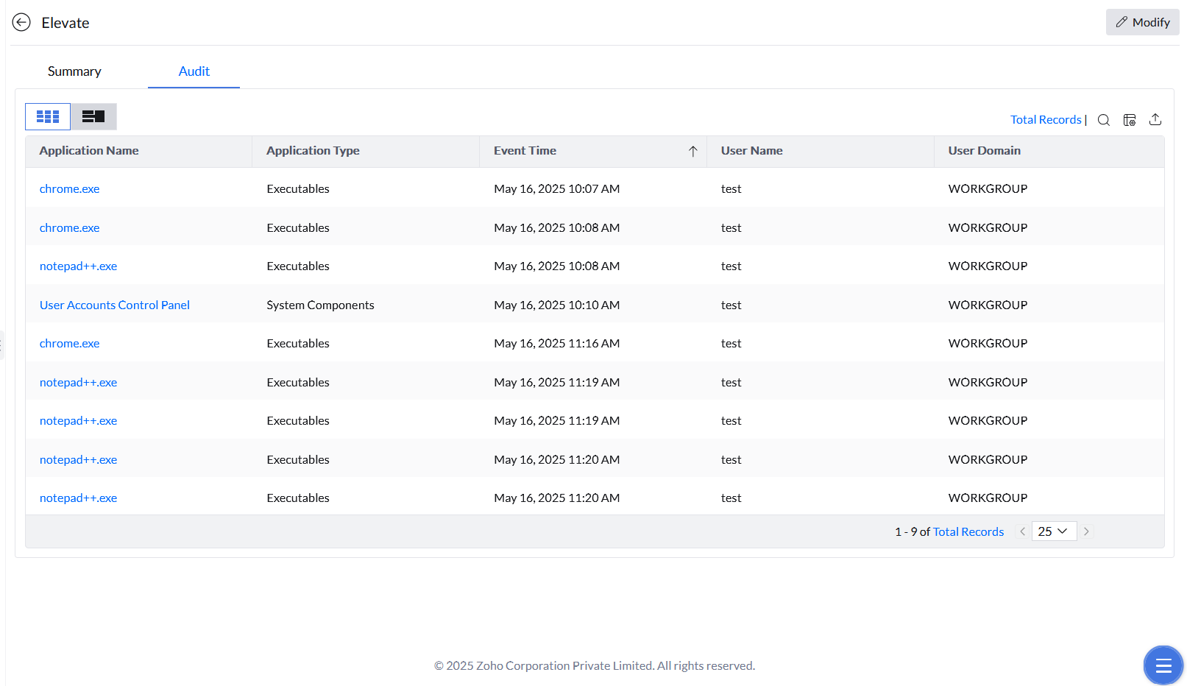Image resolution: width=1187 pixels, height=686 pixels.
Task: Sort by the Application Name column header
Action: click(88, 150)
